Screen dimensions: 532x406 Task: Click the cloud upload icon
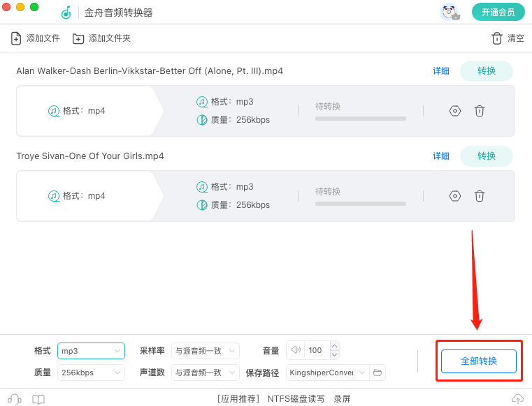coord(518,399)
